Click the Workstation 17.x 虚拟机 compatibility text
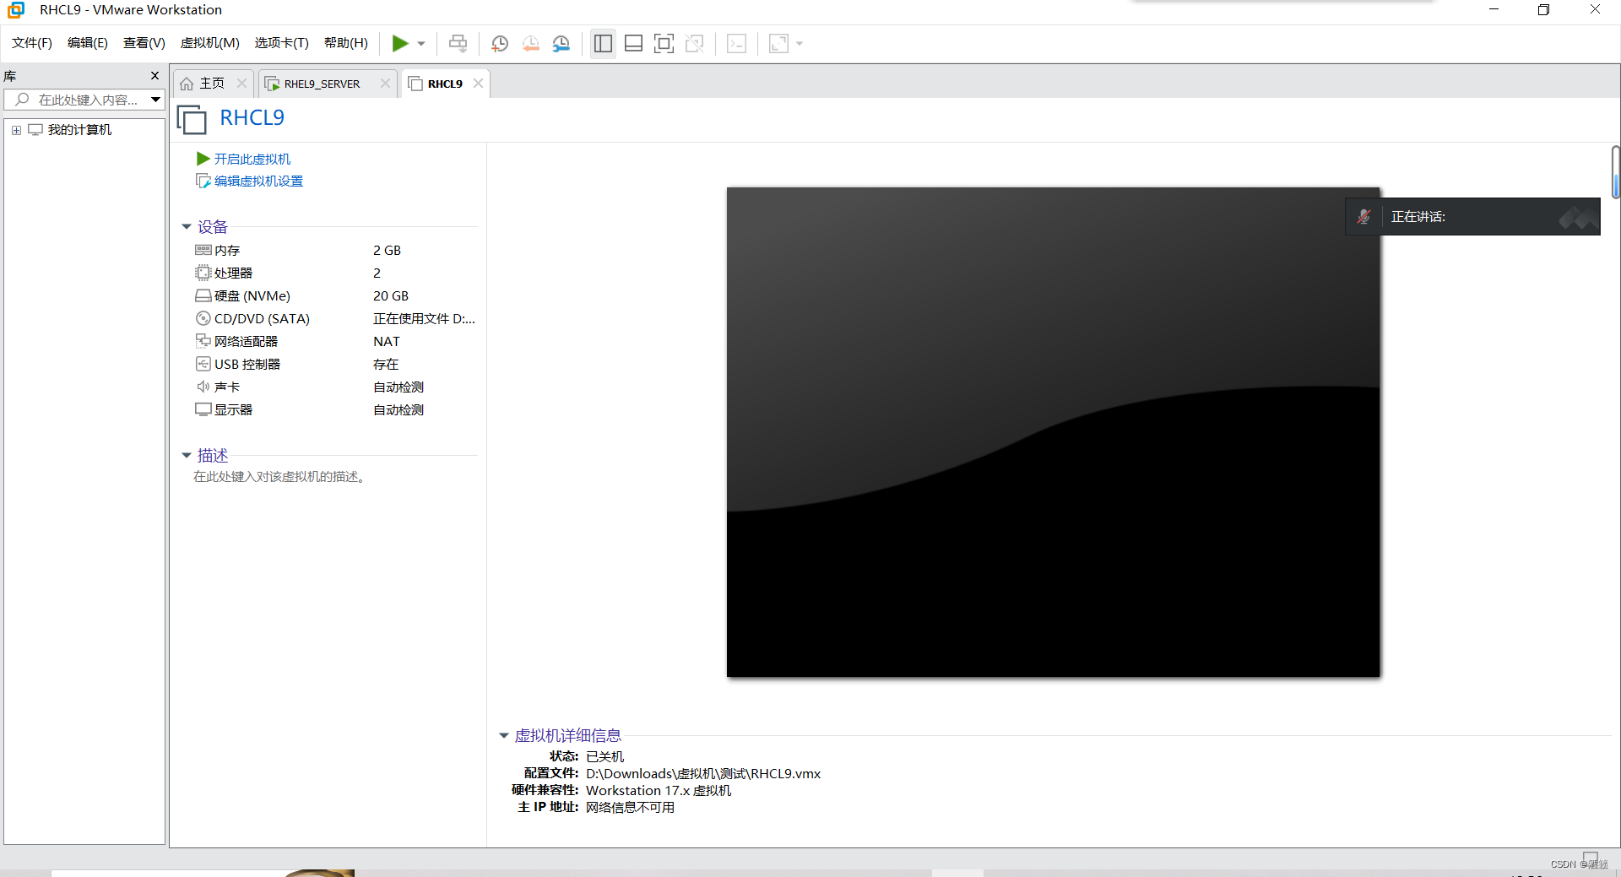 (x=659, y=790)
